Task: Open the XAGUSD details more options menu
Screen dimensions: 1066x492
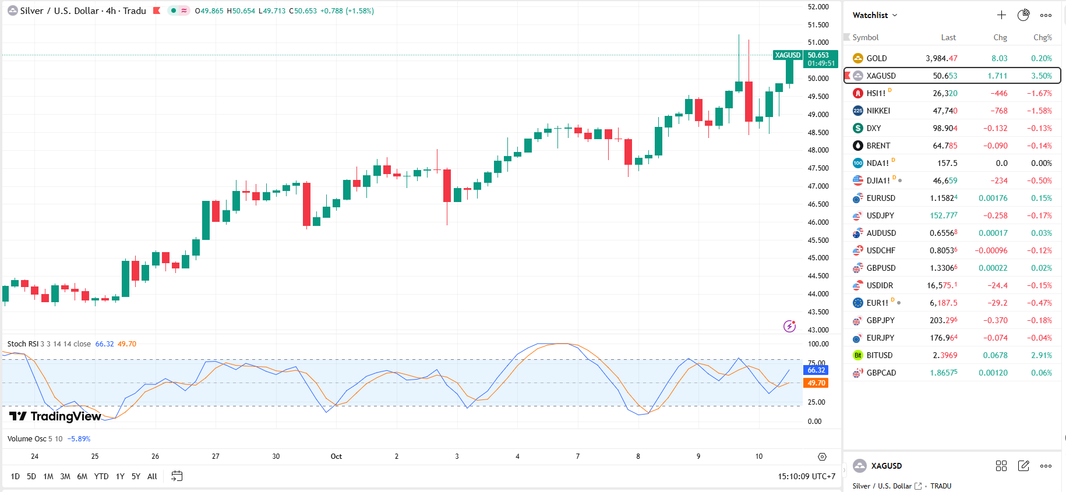Action: 1046,466
